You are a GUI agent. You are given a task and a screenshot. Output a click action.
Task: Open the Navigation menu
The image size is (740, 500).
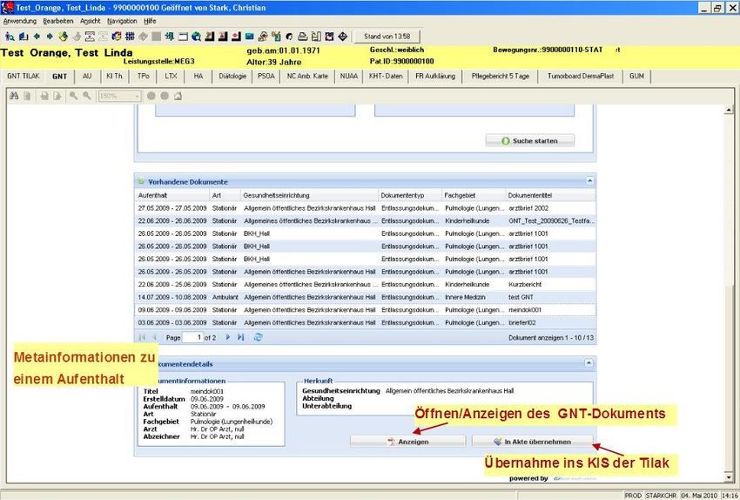tap(122, 21)
